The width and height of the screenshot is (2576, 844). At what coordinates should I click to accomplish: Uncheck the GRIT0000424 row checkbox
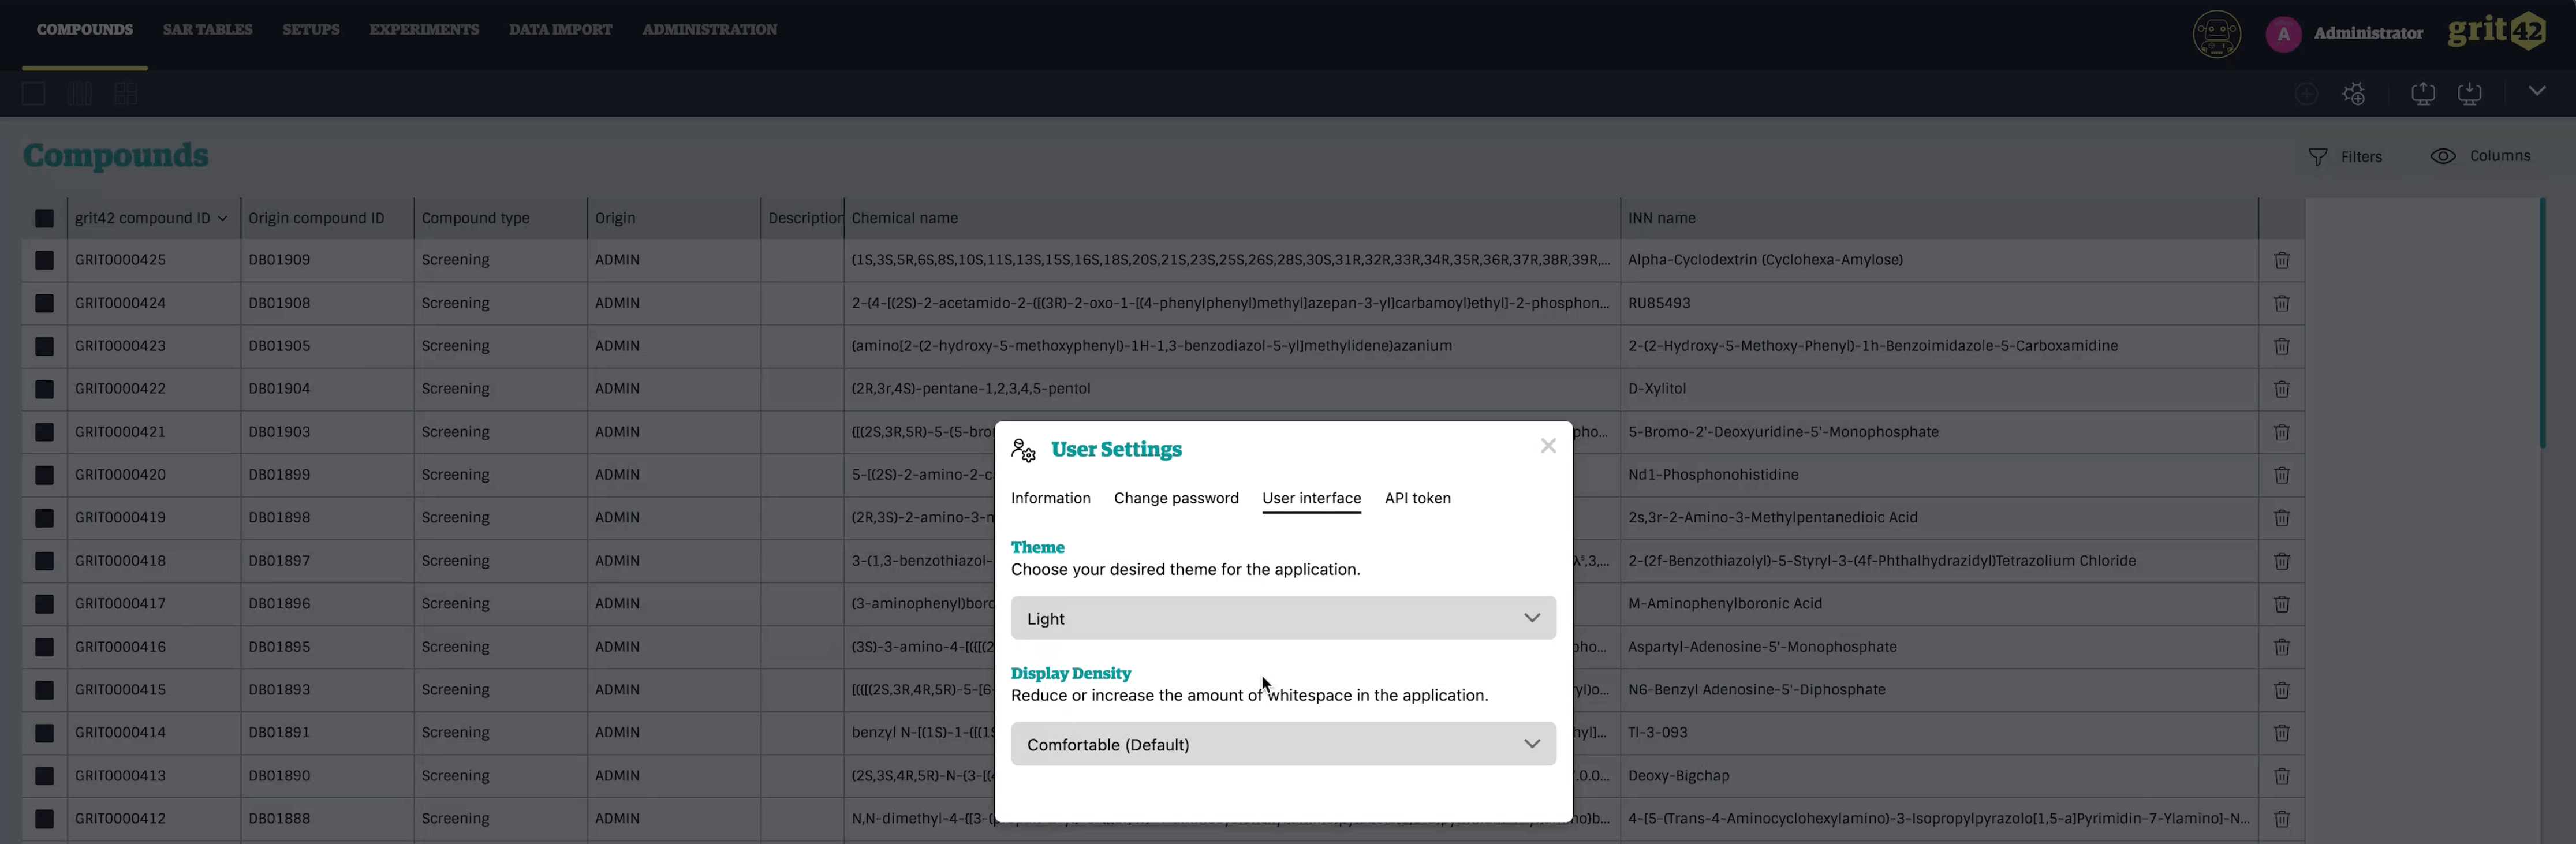tap(44, 303)
